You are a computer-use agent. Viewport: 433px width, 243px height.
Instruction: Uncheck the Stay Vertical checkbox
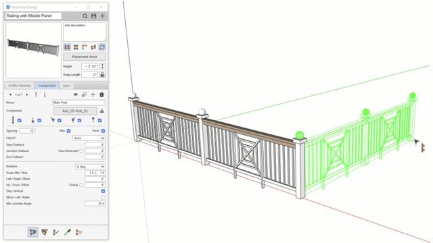point(103,191)
